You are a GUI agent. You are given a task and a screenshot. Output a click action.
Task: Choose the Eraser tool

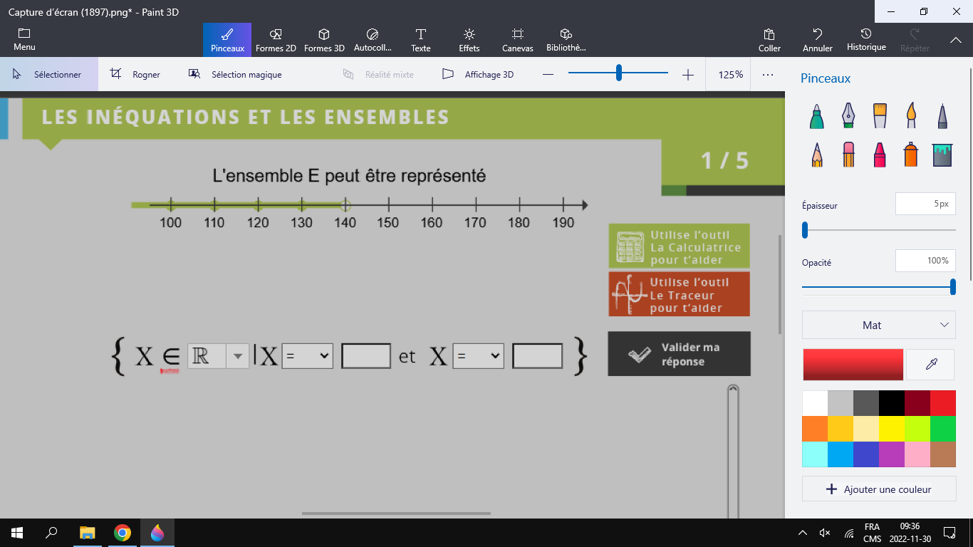pyautogui.click(x=848, y=154)
